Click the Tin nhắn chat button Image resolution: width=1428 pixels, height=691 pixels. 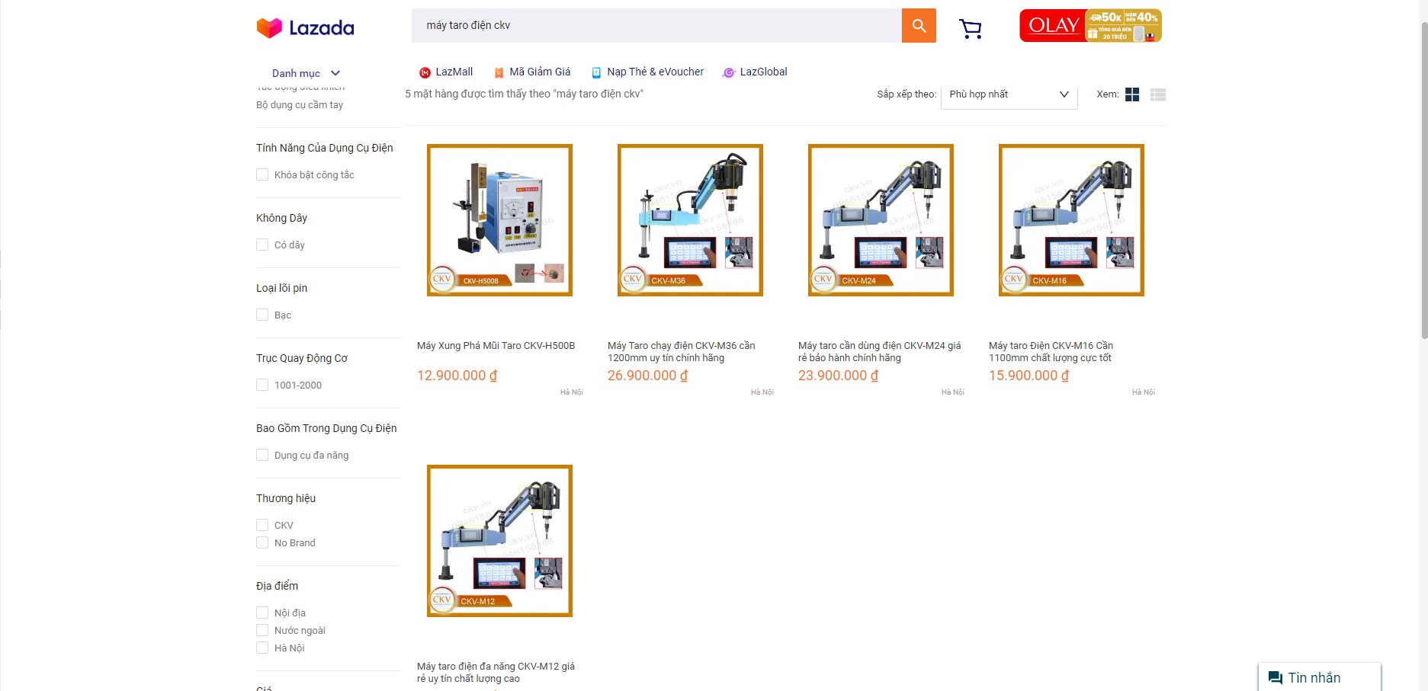[1319, 678]
